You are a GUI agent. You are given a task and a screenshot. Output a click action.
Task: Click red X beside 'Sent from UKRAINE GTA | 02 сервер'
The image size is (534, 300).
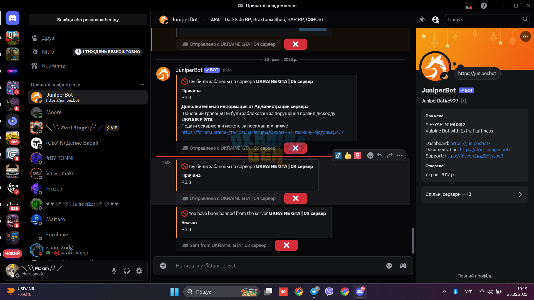tap(286, 245)
